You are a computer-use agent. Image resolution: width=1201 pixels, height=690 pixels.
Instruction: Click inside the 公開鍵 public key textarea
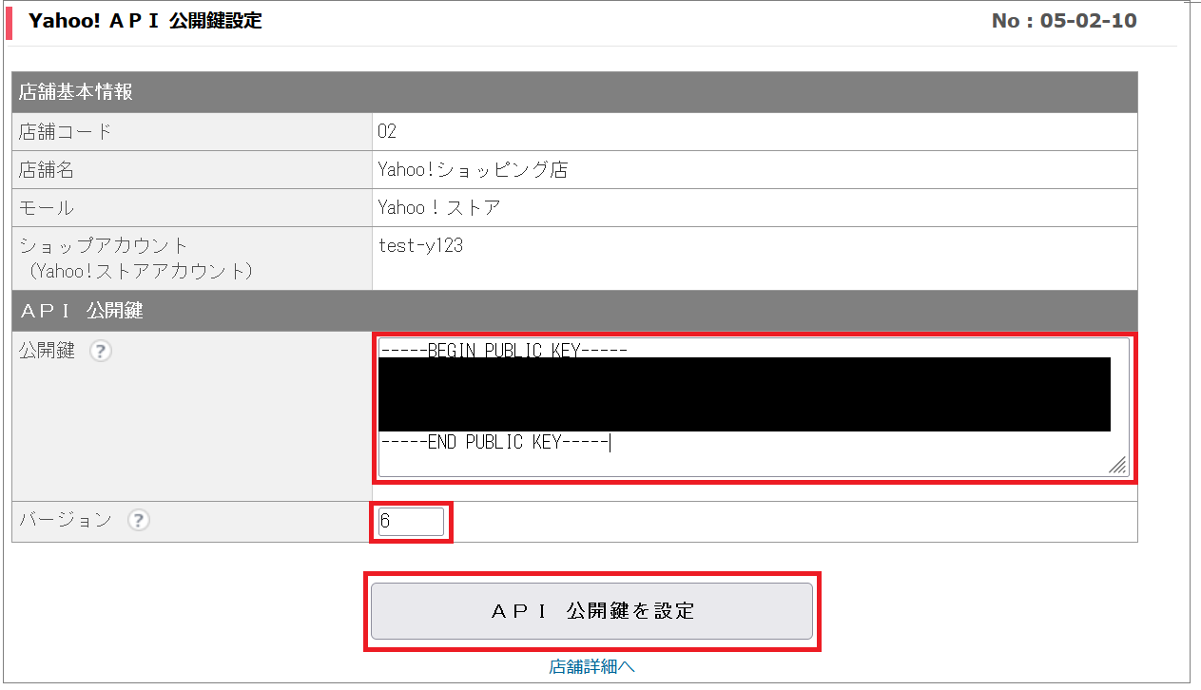(753, 407)
